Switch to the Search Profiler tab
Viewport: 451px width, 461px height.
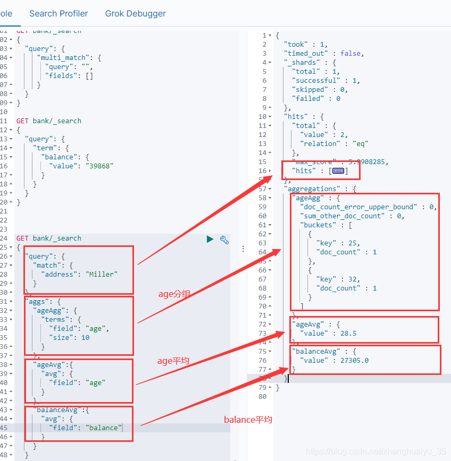tap(59, 13)
